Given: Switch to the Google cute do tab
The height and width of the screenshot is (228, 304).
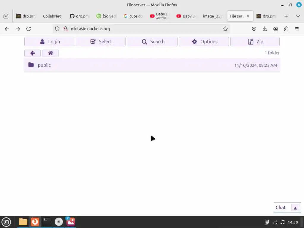Looking at the screenshot, I should [133, 16].
